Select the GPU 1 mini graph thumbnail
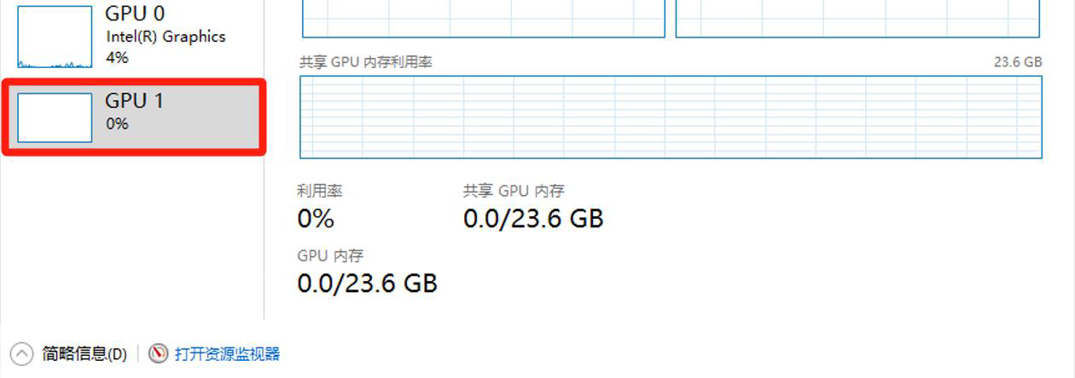The height and width of the screenshot is (378, 1075). (x=55, y=117)
